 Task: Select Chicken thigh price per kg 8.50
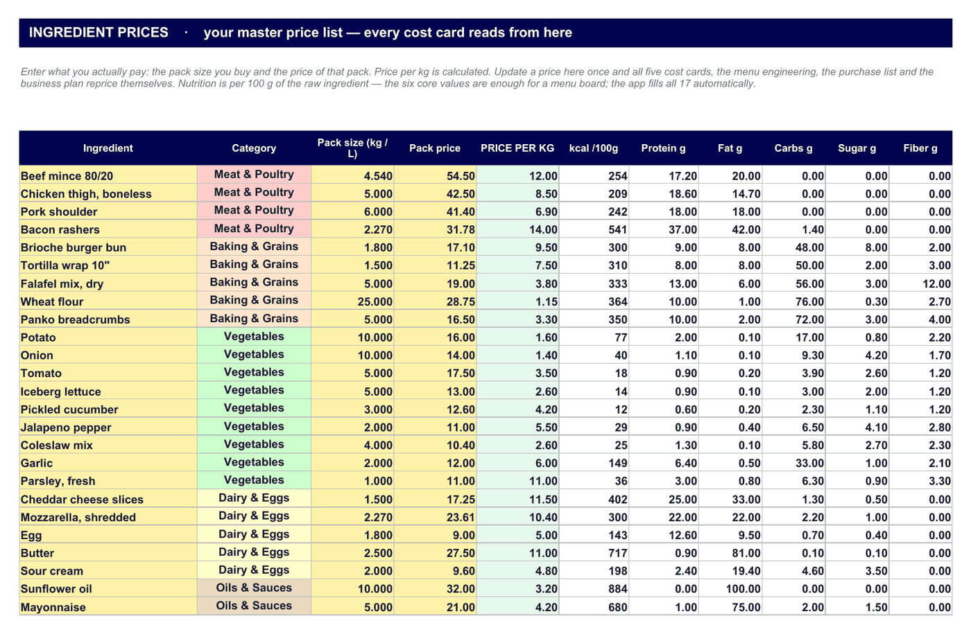click(517, 194)
